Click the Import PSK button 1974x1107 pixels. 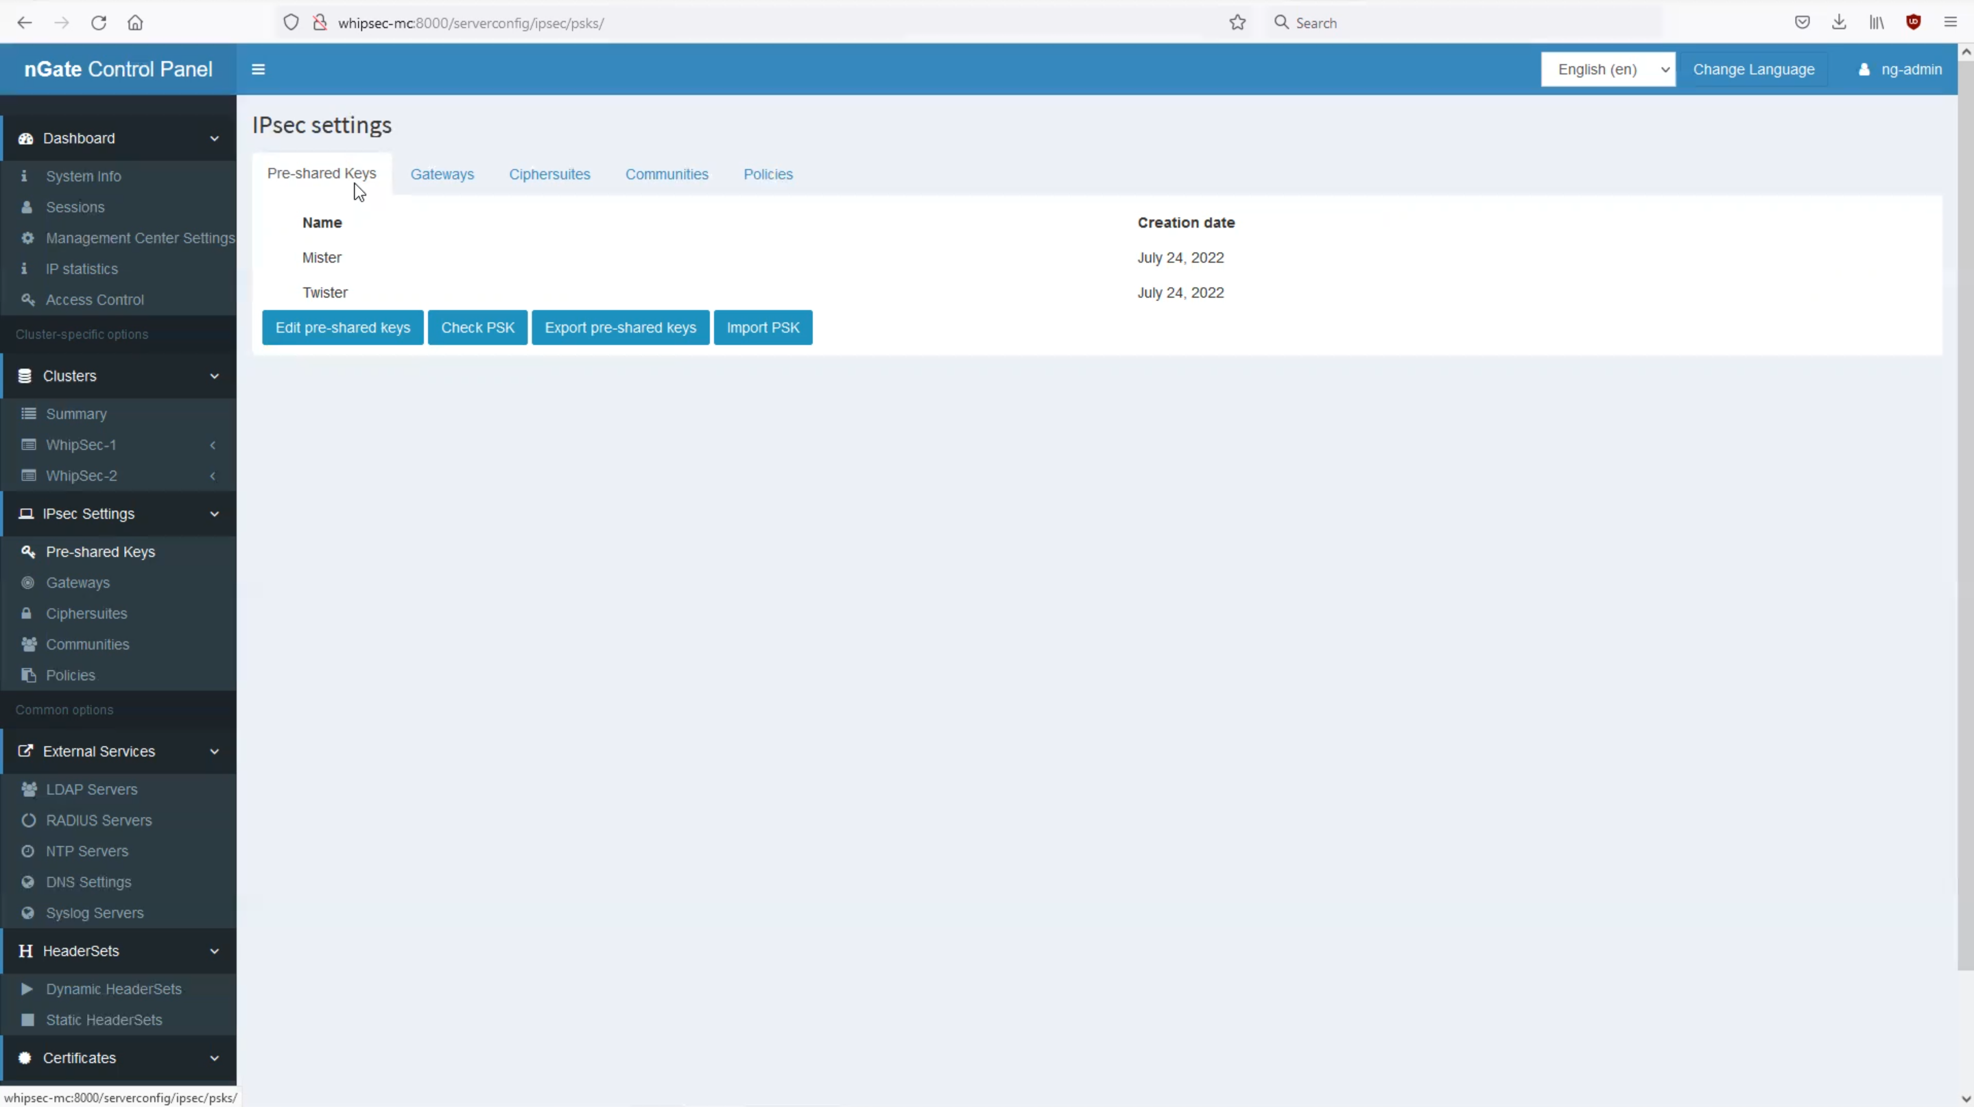click(763, 328)
